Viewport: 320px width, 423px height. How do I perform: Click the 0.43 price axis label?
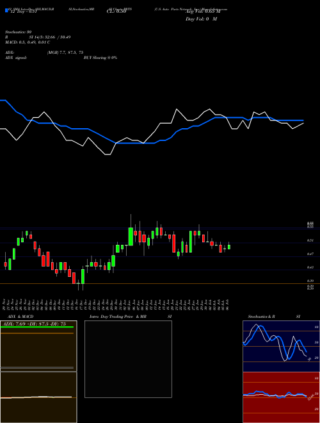coord(310,267)
